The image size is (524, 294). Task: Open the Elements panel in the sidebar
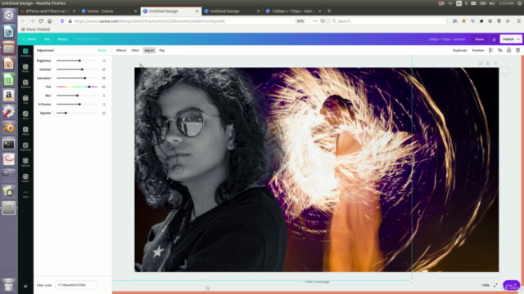pyautogui.click(x=25, y=84)
